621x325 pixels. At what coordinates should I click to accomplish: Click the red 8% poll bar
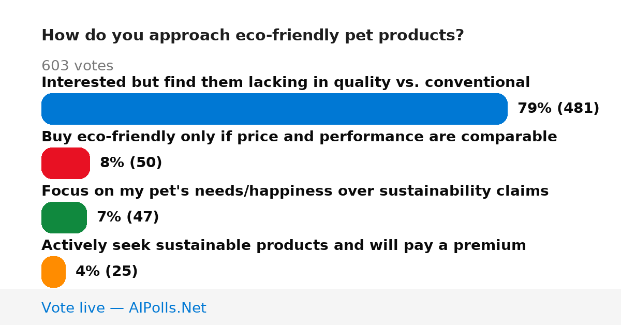66,163
